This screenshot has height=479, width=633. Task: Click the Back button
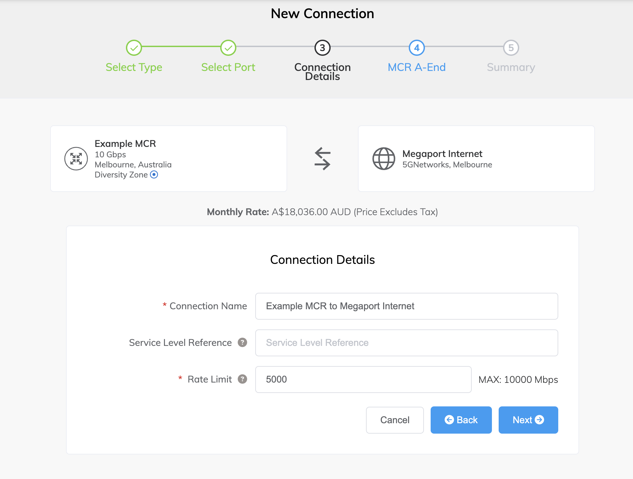tap(461, 420)
